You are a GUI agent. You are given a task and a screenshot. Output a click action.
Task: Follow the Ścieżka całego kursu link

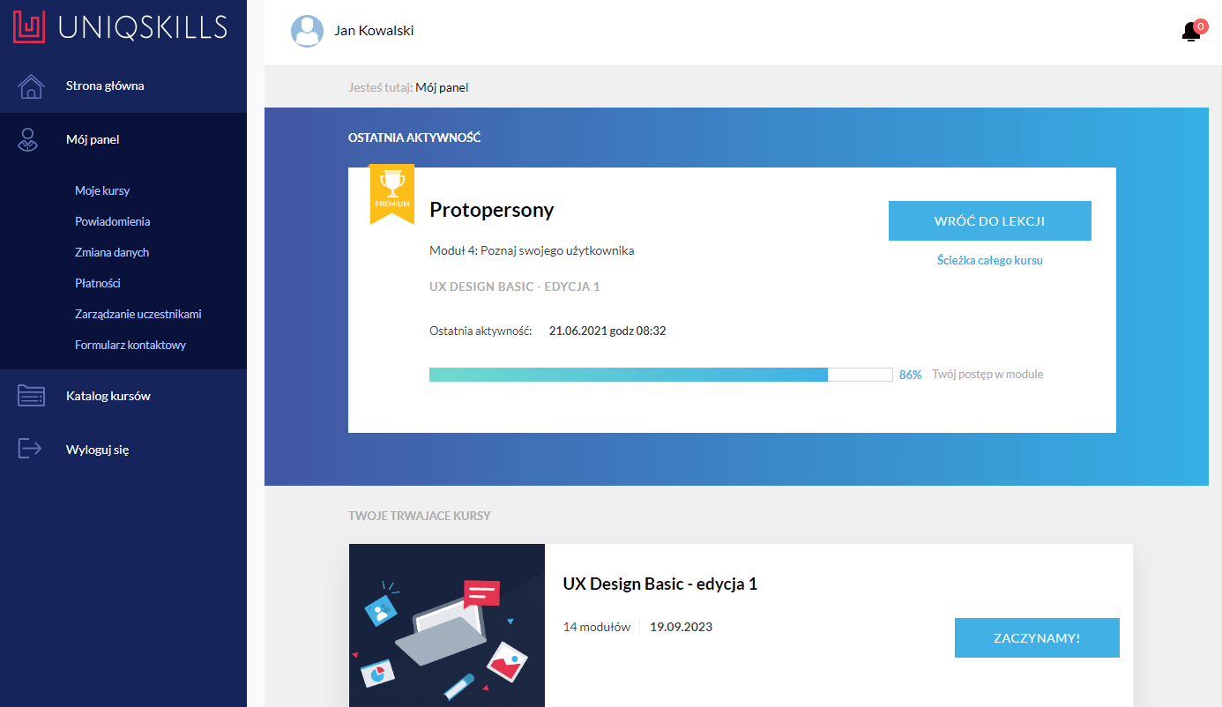click(x=989, y=260)
